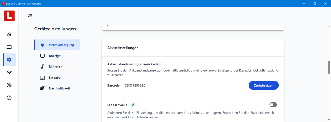
Task: Go to the Home dashboard icon
Action: [9, 34]
